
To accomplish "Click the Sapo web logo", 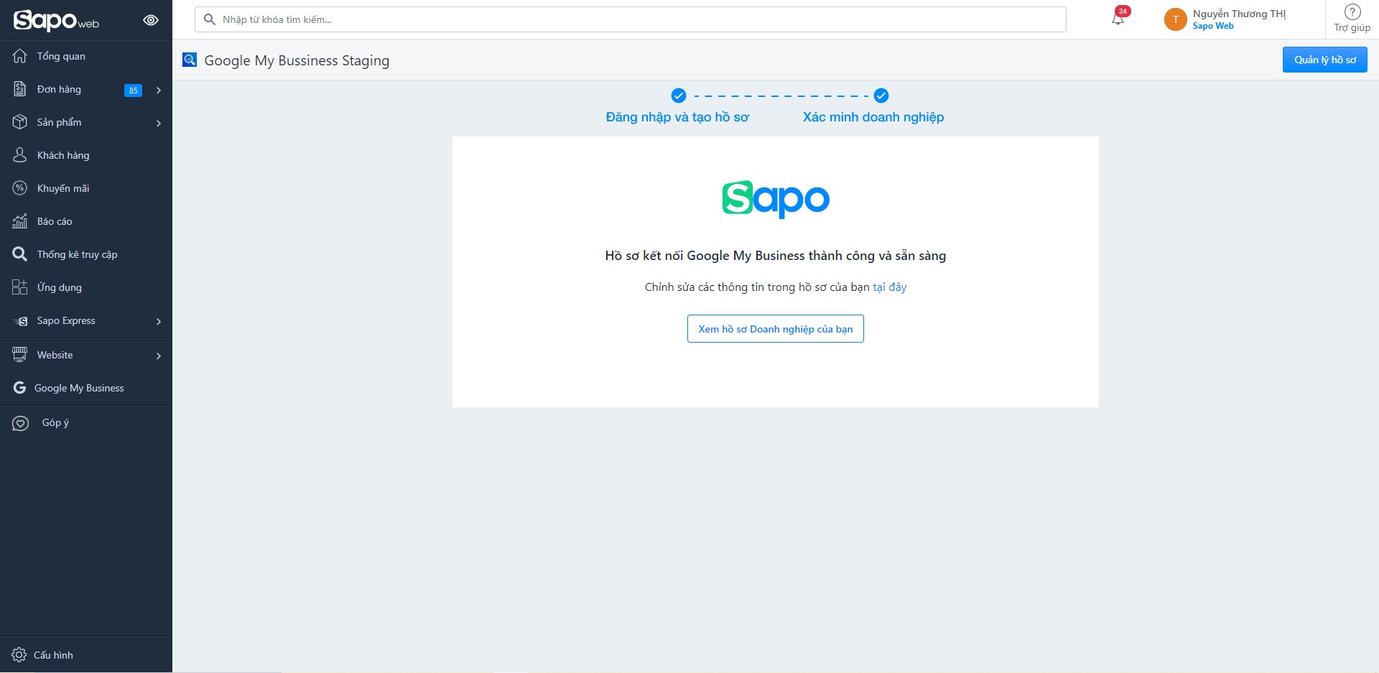I will pyautogui.click(x=56, y=20).
